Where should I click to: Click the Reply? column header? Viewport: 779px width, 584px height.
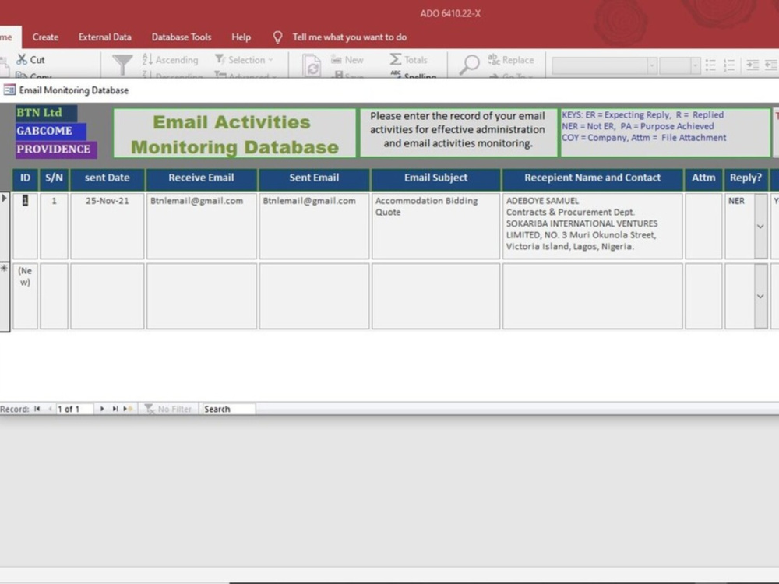tap(746, 178)
